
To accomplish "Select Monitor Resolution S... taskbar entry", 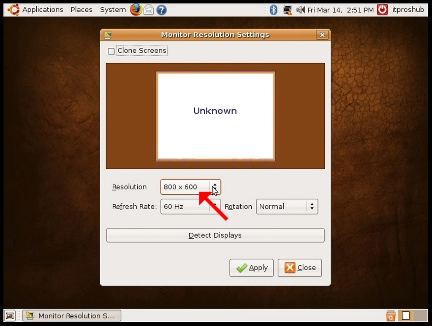I will pos(71,315).
